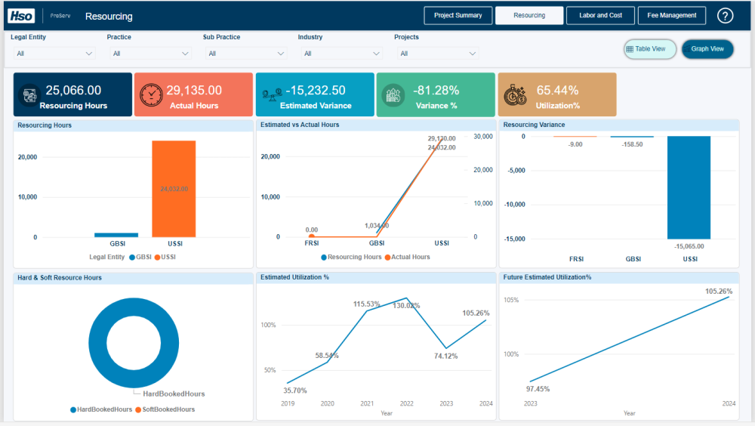
Task: Click the 25,066.00 Resourcing Hours card
Action: click(72, 94)
